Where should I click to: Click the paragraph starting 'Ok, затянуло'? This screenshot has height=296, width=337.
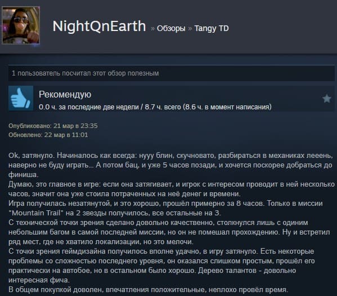click(x=171, y=165)
